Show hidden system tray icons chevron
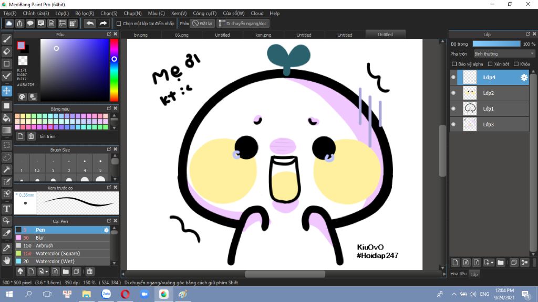 (x=453, y=294)
